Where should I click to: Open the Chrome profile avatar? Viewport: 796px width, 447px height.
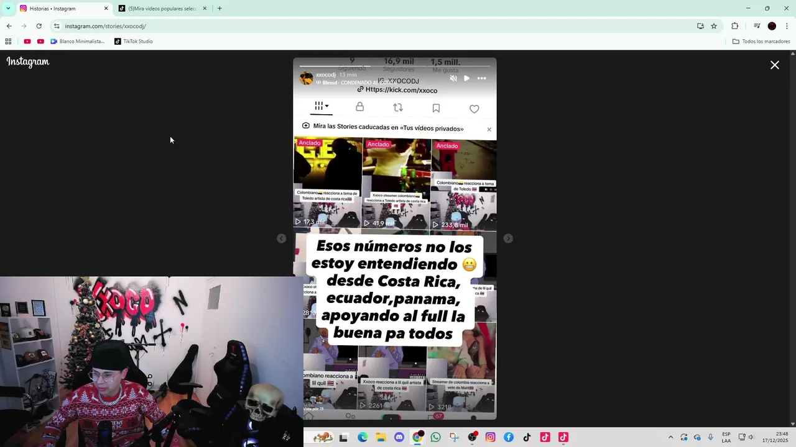coord(772,26)
